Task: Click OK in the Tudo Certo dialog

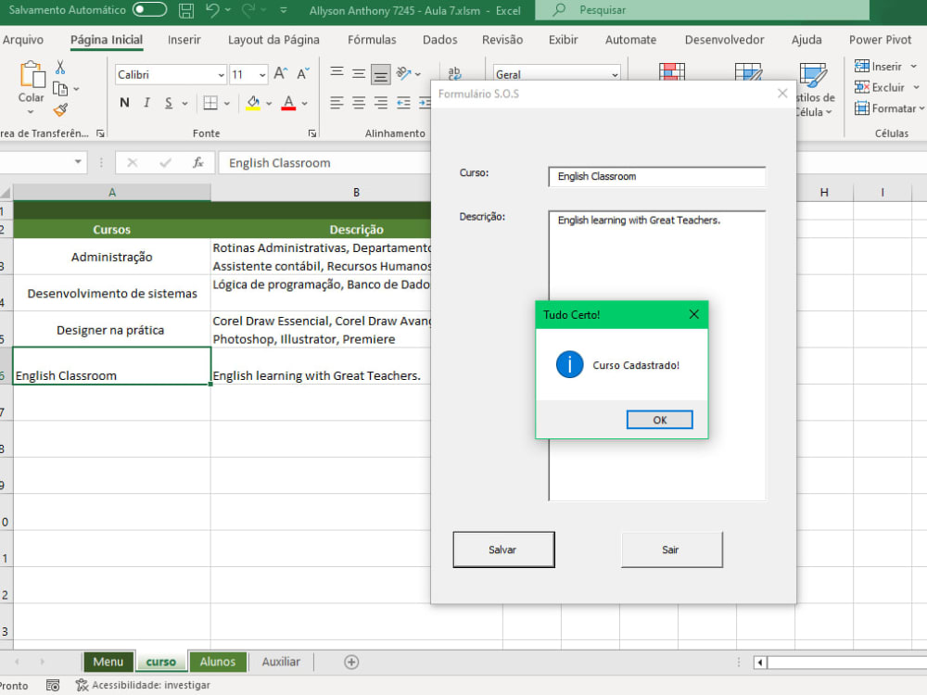Action: 659,419
